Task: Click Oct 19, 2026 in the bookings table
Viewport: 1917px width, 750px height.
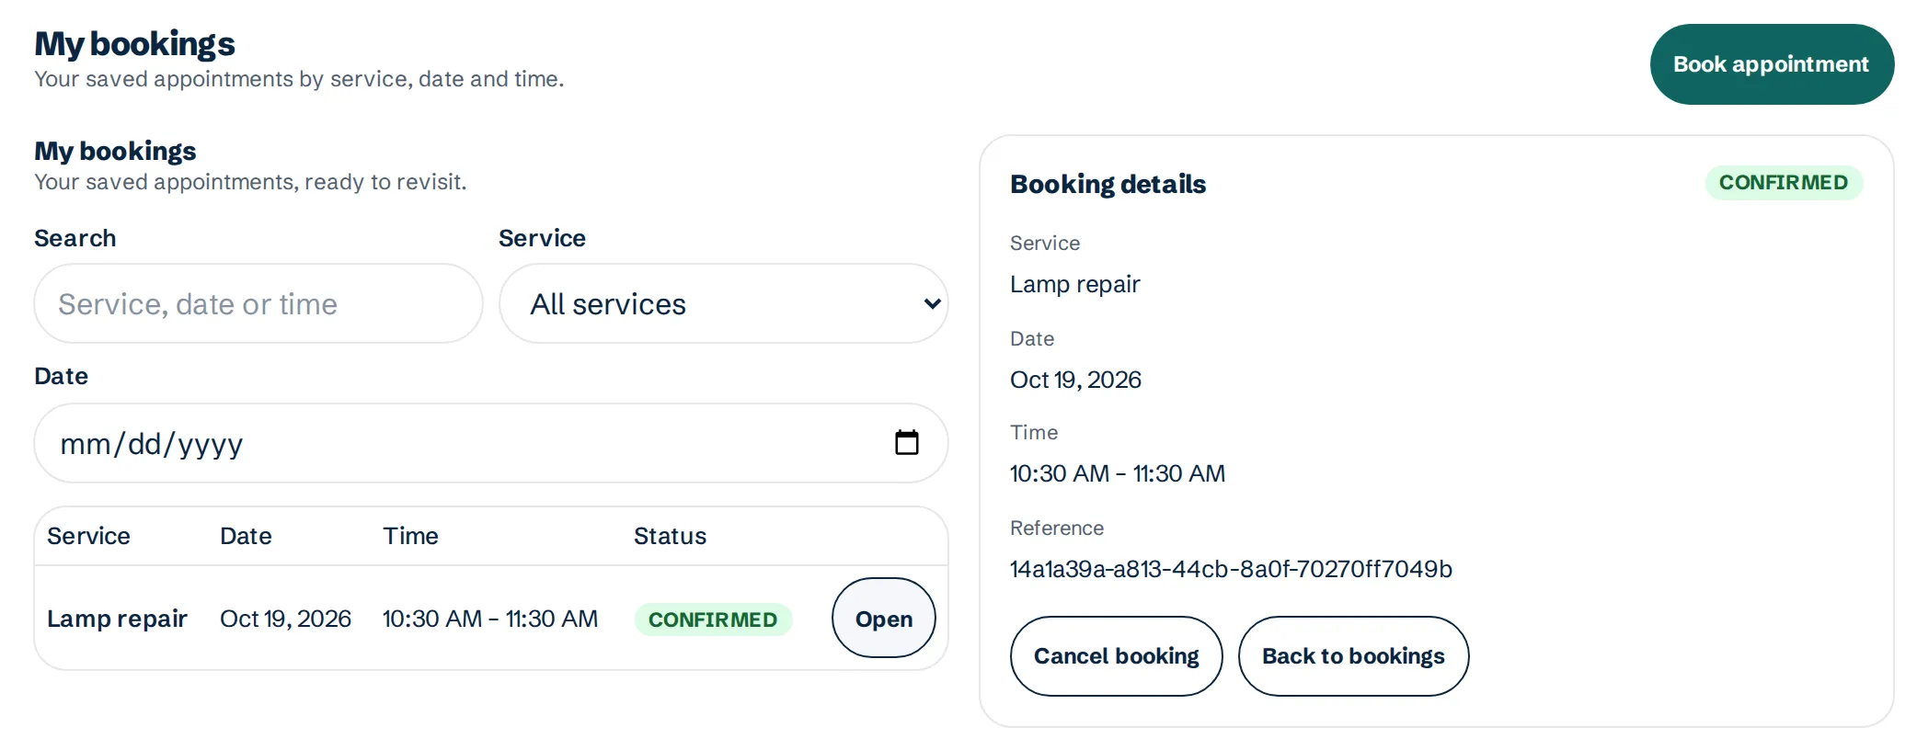Action: (x=285, y=619)
